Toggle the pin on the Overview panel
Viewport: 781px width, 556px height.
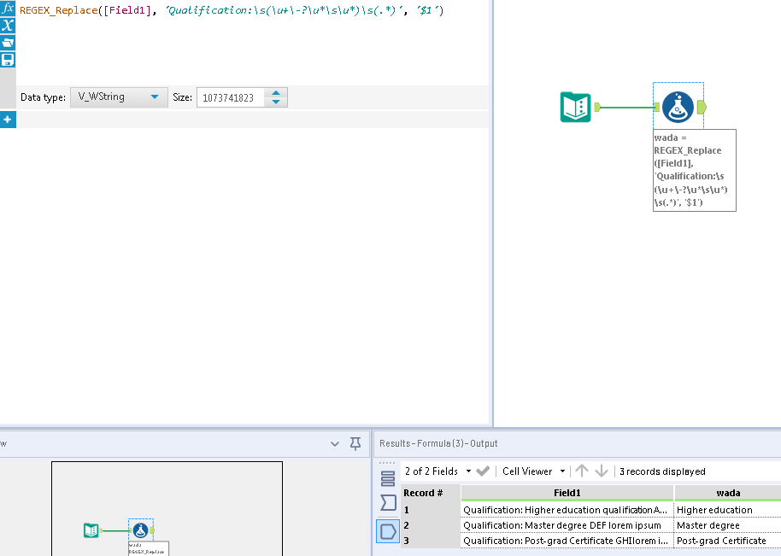[355, 443]
